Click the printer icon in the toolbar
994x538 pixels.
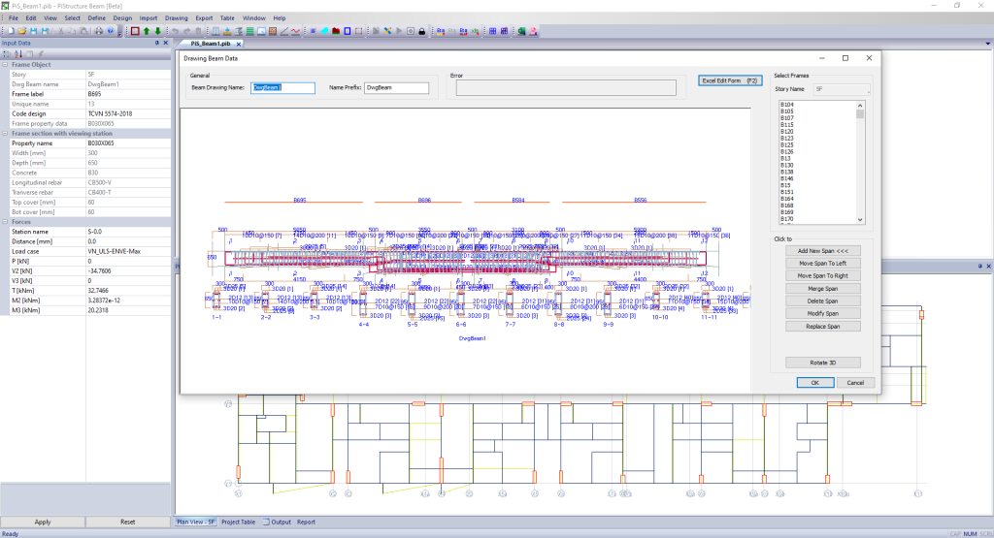pyautogui.click(x=99, y=31)
